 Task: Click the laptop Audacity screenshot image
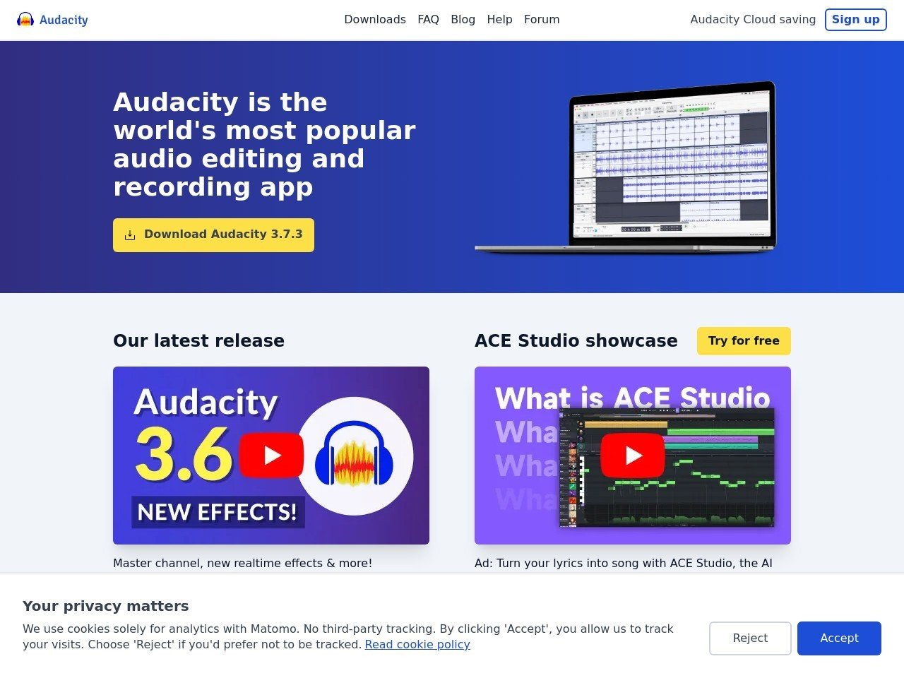pyautogui.click(x=625, y=167)
